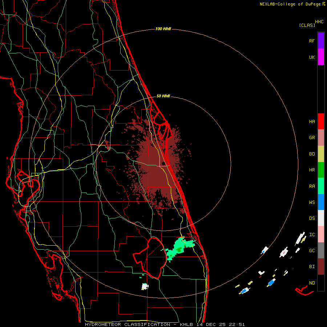
Task: Click the "UK" legend label
Action: click(312, 57)
